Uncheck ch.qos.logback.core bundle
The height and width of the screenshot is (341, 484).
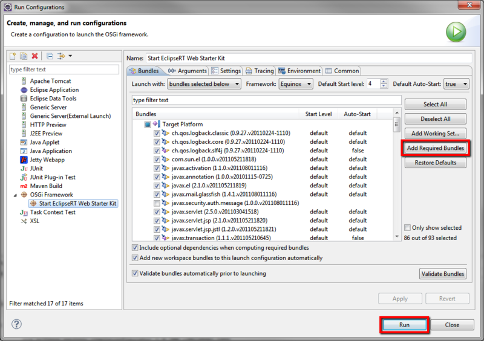[x=157, y=142]
